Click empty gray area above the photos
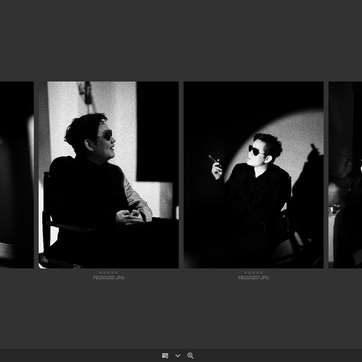 181,40
